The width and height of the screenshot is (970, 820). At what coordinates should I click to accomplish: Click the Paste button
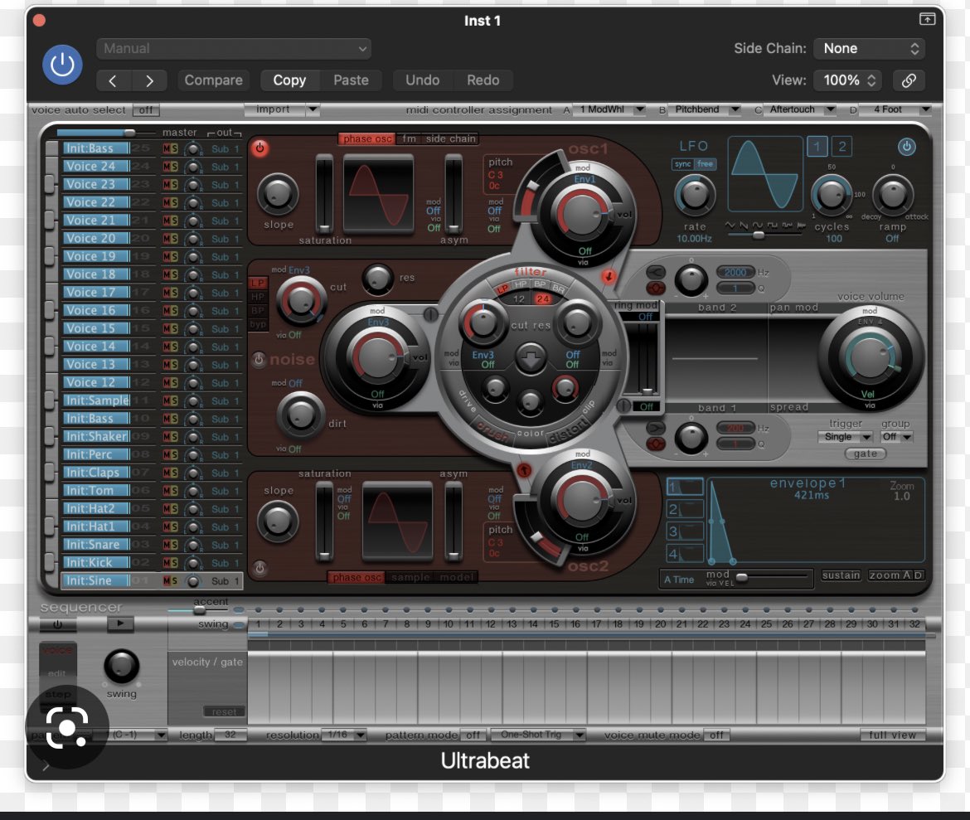351,80
